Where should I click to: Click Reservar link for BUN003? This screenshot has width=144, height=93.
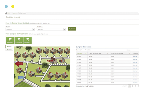(x=135, y=56)
